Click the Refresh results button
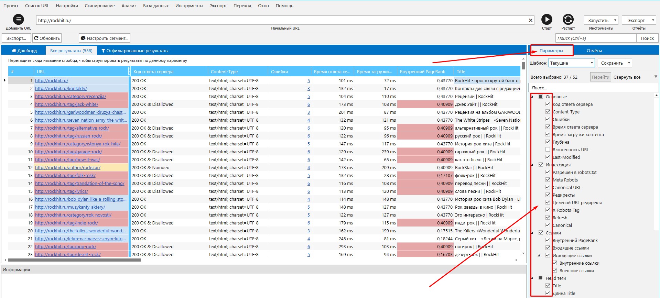 47,38
